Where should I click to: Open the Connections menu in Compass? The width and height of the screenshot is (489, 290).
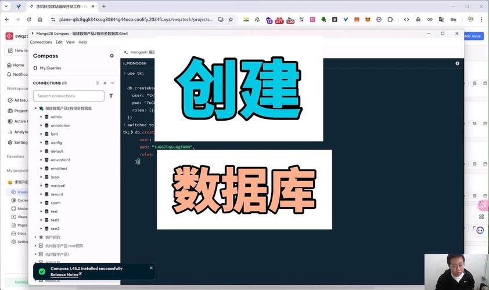click(41, 42)
